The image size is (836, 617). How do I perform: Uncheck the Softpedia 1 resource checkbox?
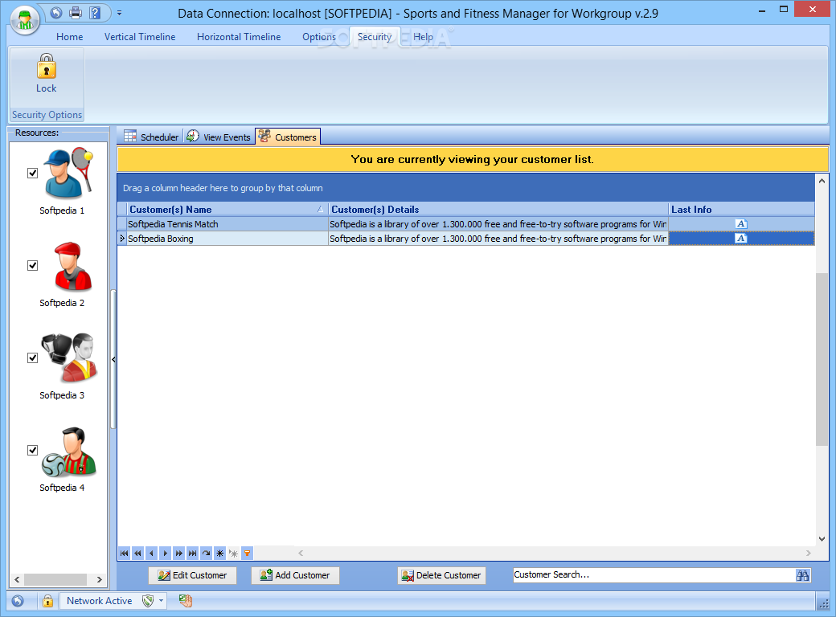pyautogui.click(x=32, y=174)
